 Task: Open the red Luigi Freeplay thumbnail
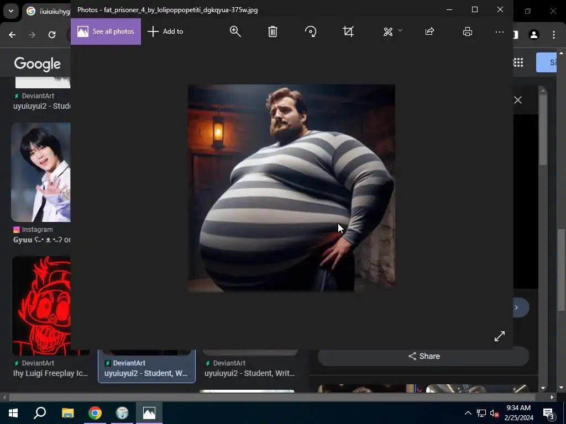41,306
